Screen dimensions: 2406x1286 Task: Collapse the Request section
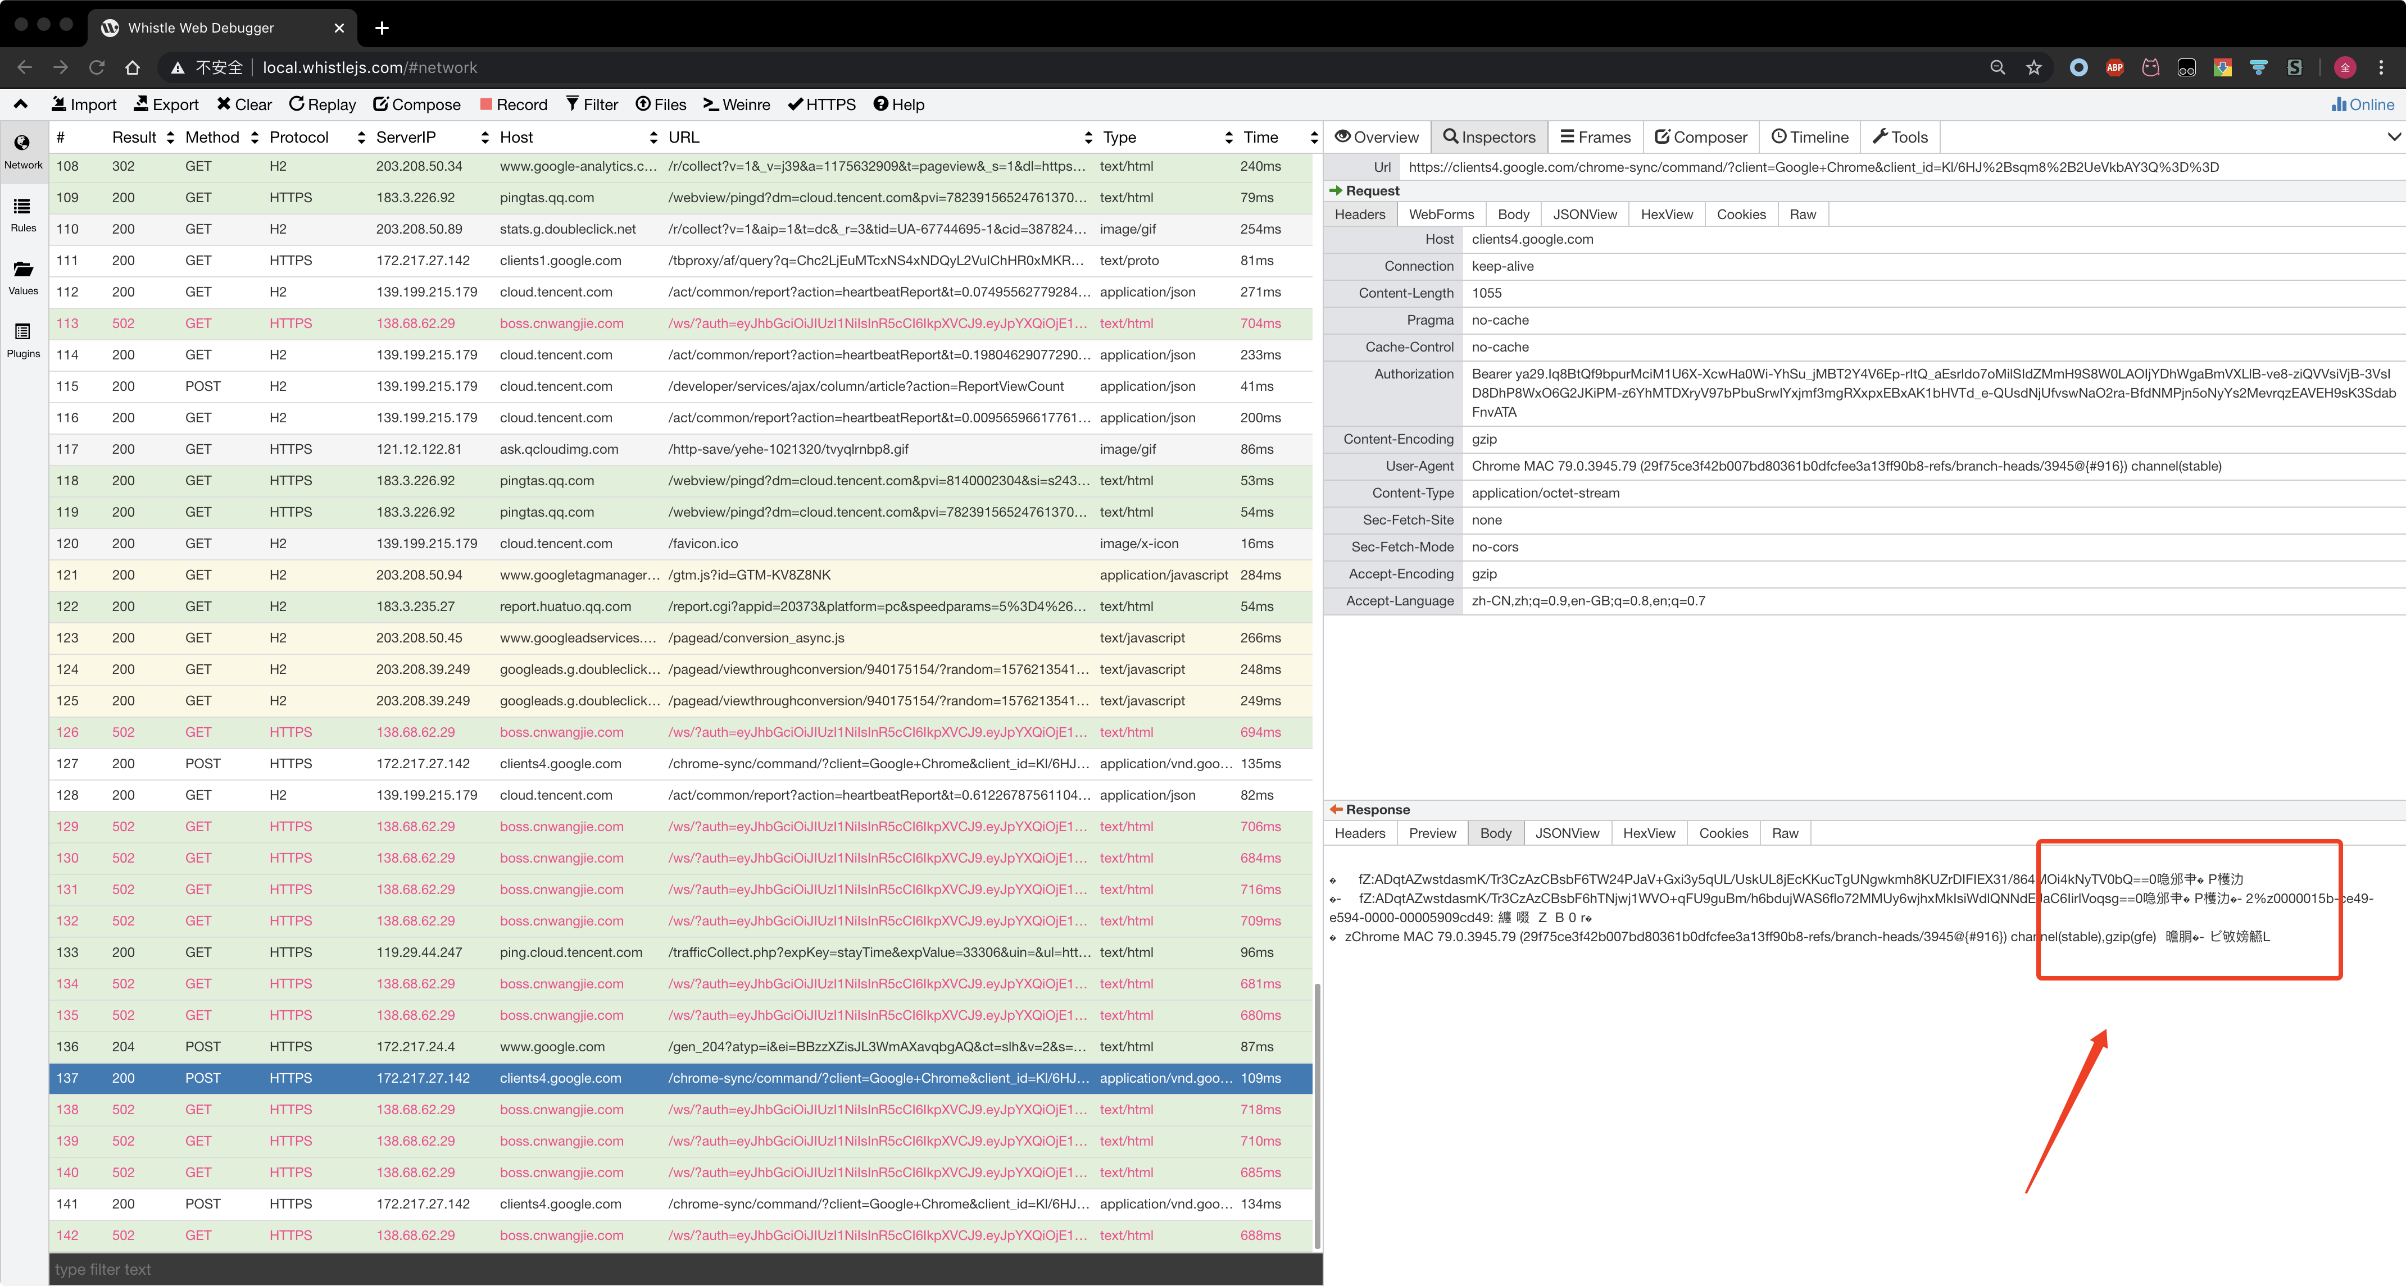pyautogui.click(x=1337, y=190)
